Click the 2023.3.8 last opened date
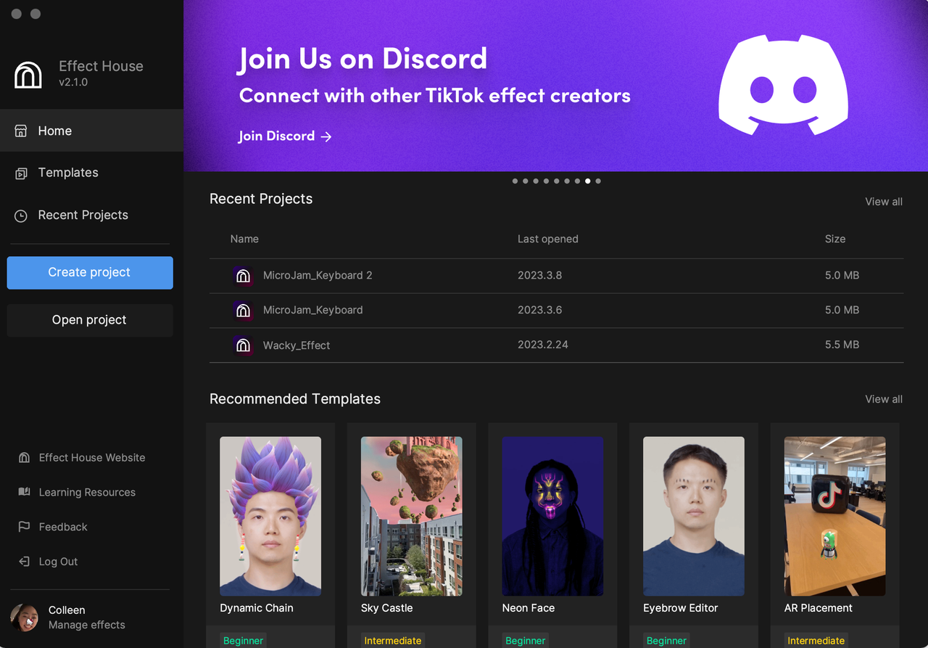The image size is (928, 648). [x=539, y=276]
